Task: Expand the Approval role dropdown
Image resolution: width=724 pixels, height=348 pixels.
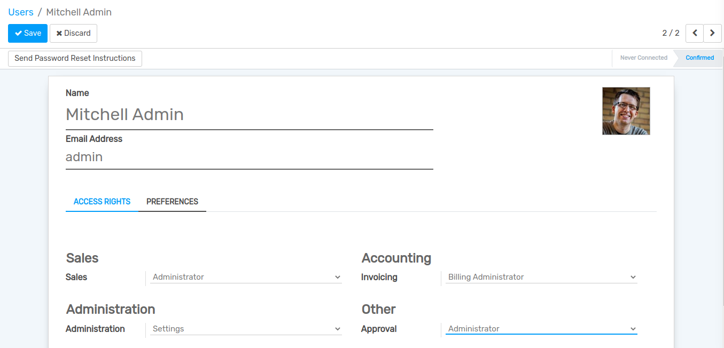Action: point(541,329)
